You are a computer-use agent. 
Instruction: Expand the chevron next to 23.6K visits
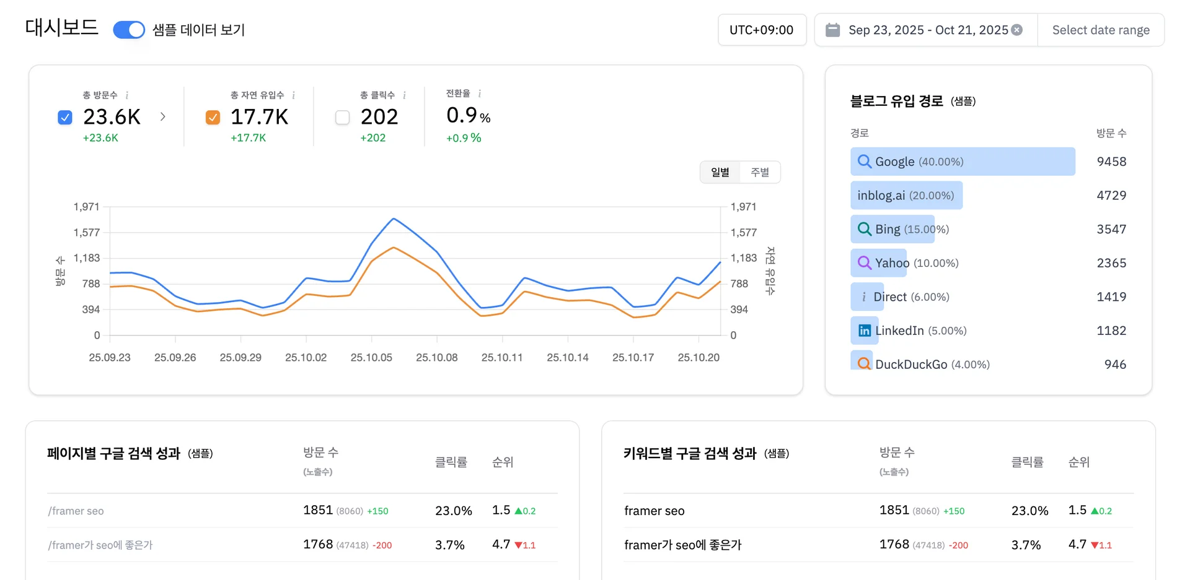coord(163,116)
